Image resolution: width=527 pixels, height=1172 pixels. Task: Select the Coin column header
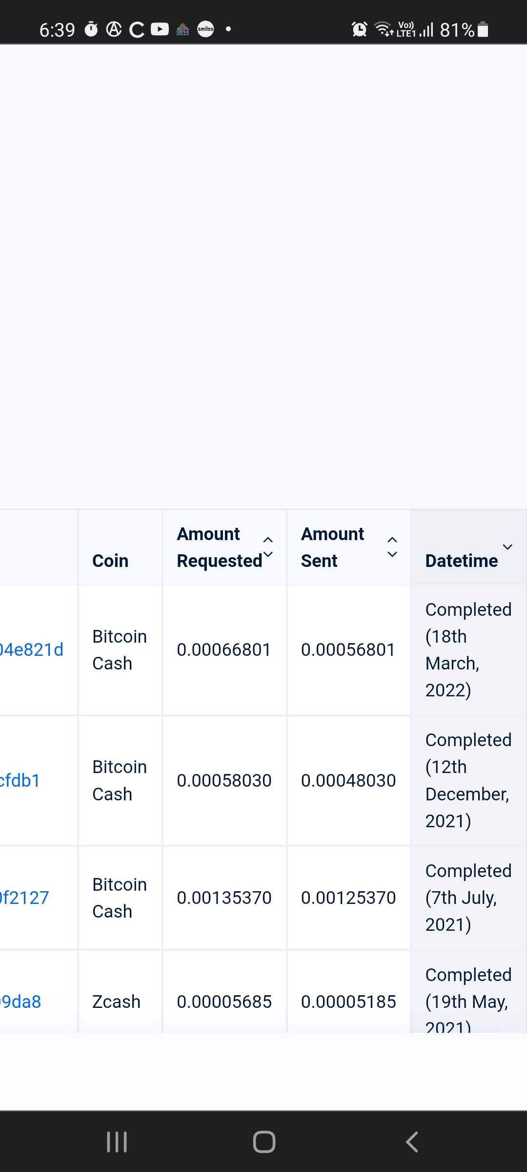[x=110, y=561]
